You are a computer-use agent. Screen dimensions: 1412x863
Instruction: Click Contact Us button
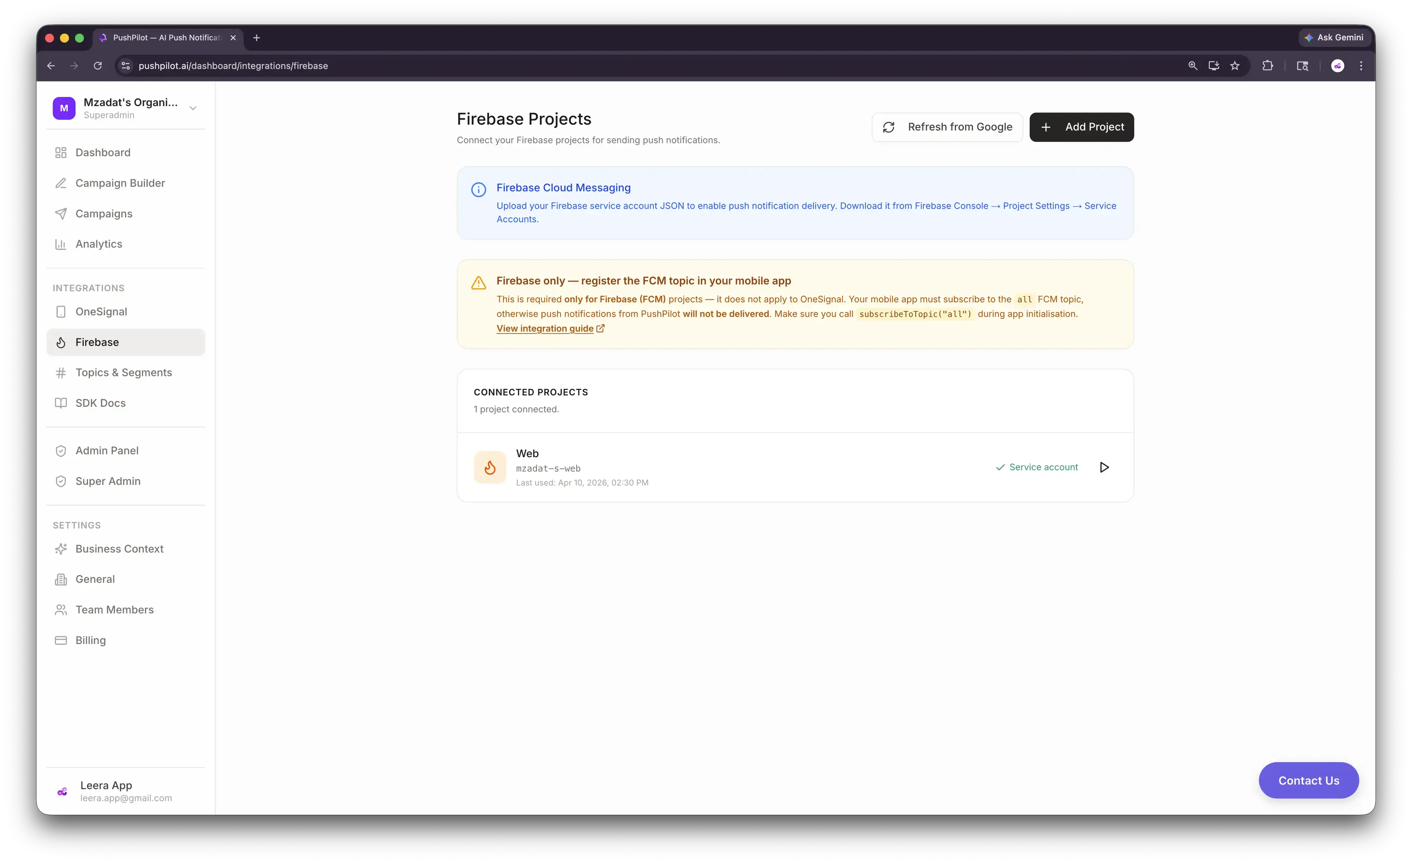point(1308,781)
